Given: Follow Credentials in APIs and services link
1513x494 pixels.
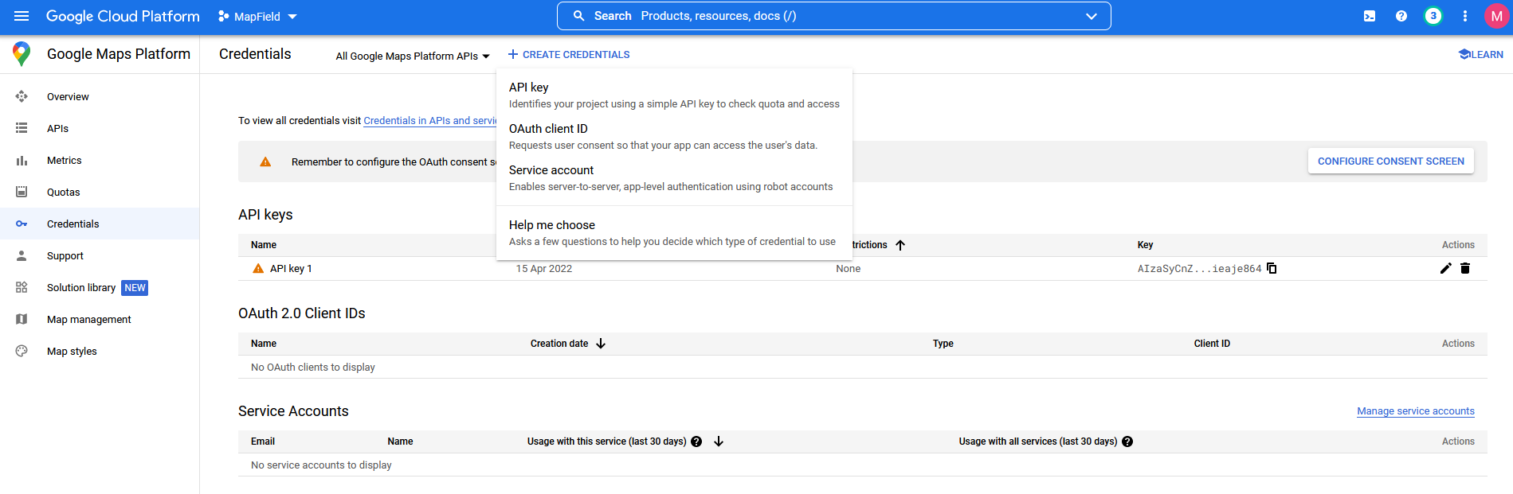Looking at the screenshot, I should [430, 121].
